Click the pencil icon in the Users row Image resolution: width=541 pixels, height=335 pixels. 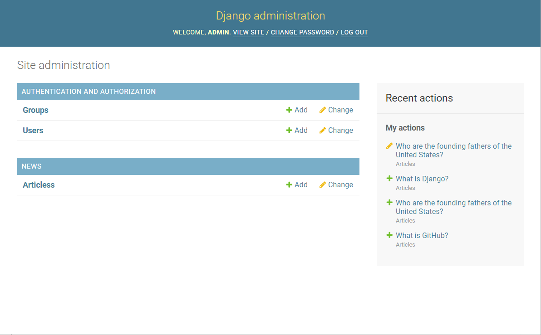[x=323, y=130]
